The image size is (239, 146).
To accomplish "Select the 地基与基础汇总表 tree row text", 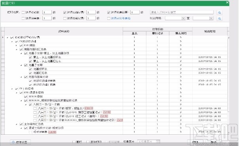I will [x=35, y=49].
